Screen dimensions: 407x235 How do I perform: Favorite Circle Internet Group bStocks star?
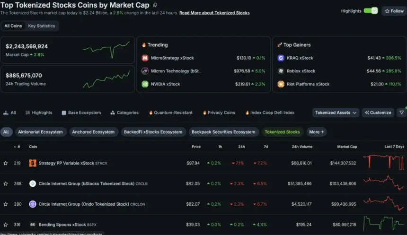point(6,183)
